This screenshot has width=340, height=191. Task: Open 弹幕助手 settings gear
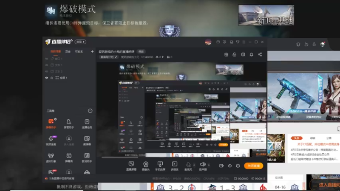(x=56, y=119)
